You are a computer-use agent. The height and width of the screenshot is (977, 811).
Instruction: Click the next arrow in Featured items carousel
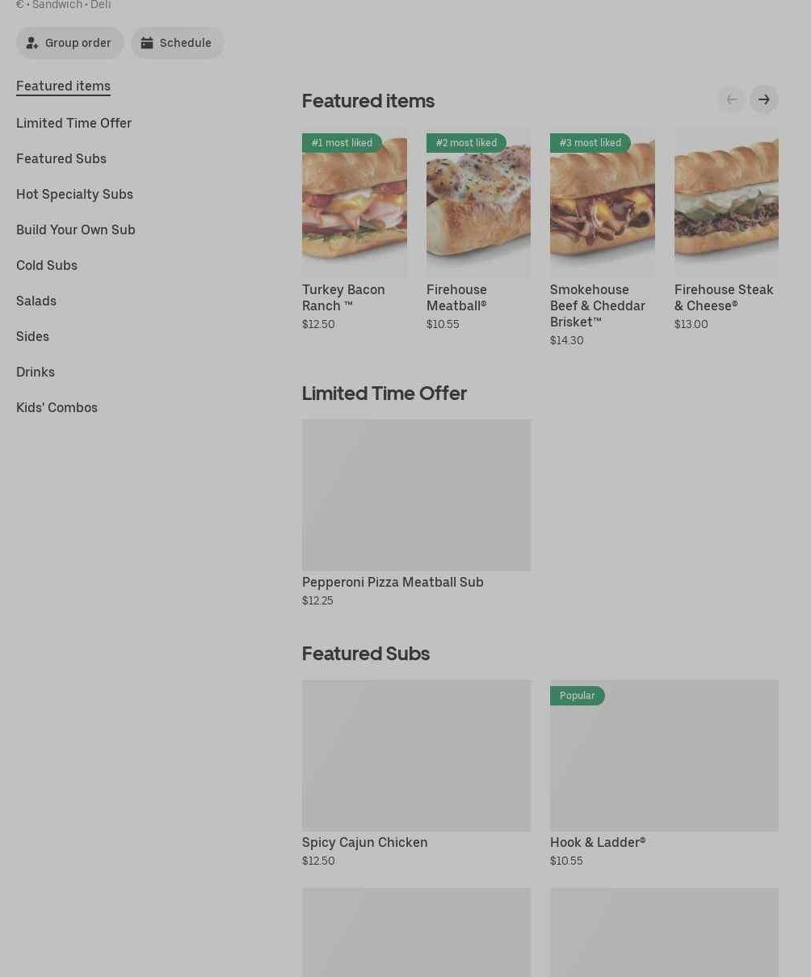763,99
